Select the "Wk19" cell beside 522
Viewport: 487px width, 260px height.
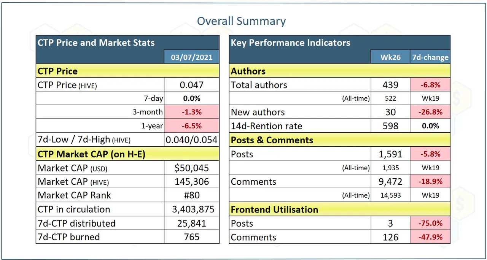click(430, 98)
